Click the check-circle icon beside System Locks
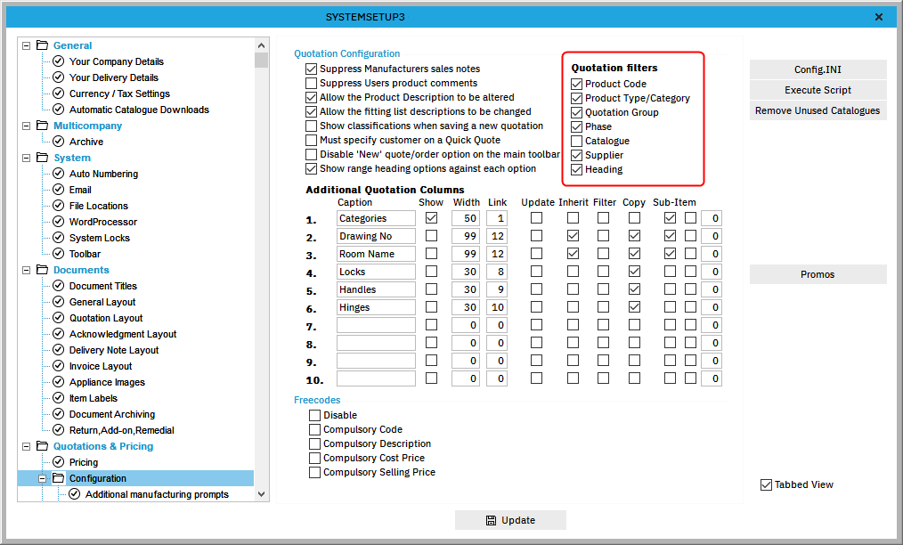The image size is (903, 545). click(x=58, y=238)
